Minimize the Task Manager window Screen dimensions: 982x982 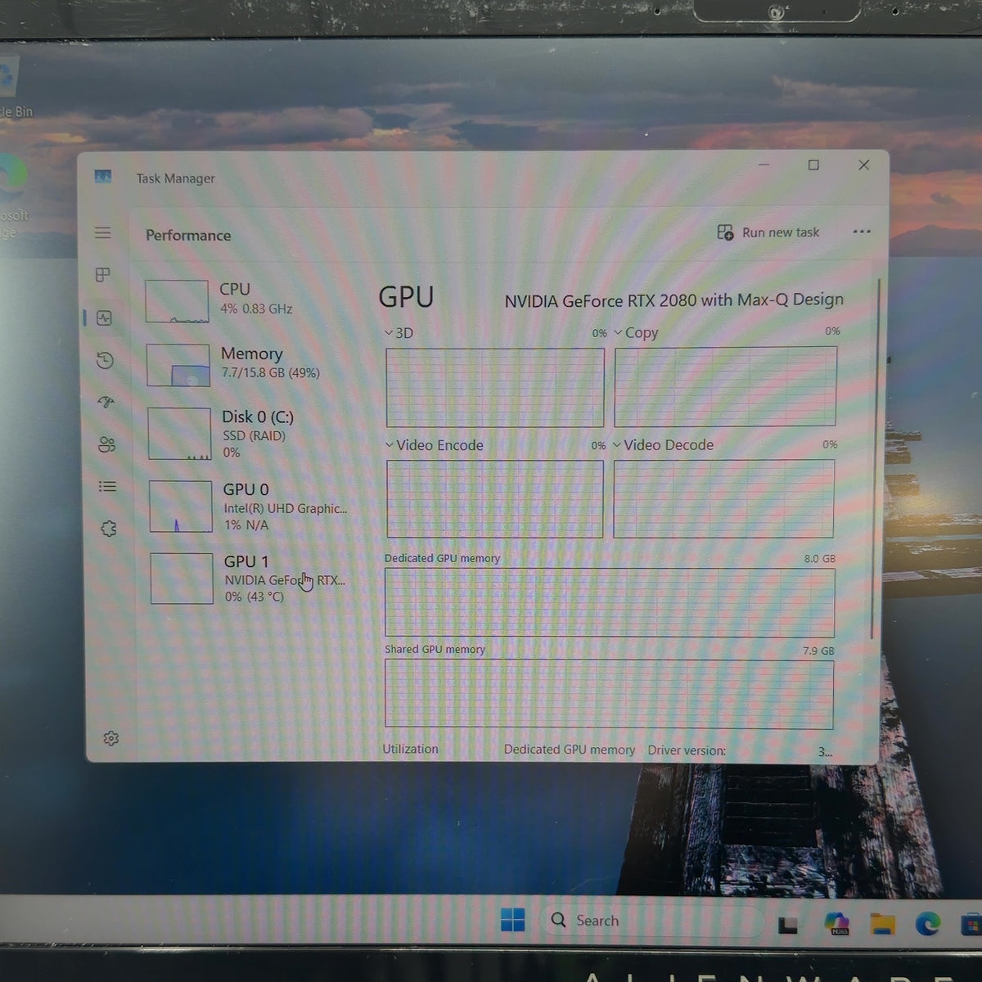pos(764,165)
